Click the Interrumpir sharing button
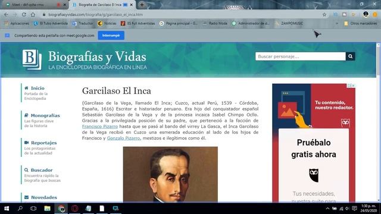381x214 pixels. pos(111,36)
